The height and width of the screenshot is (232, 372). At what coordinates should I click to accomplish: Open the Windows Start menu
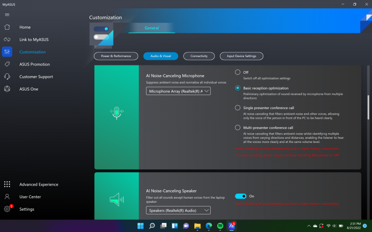coord(140,226)
